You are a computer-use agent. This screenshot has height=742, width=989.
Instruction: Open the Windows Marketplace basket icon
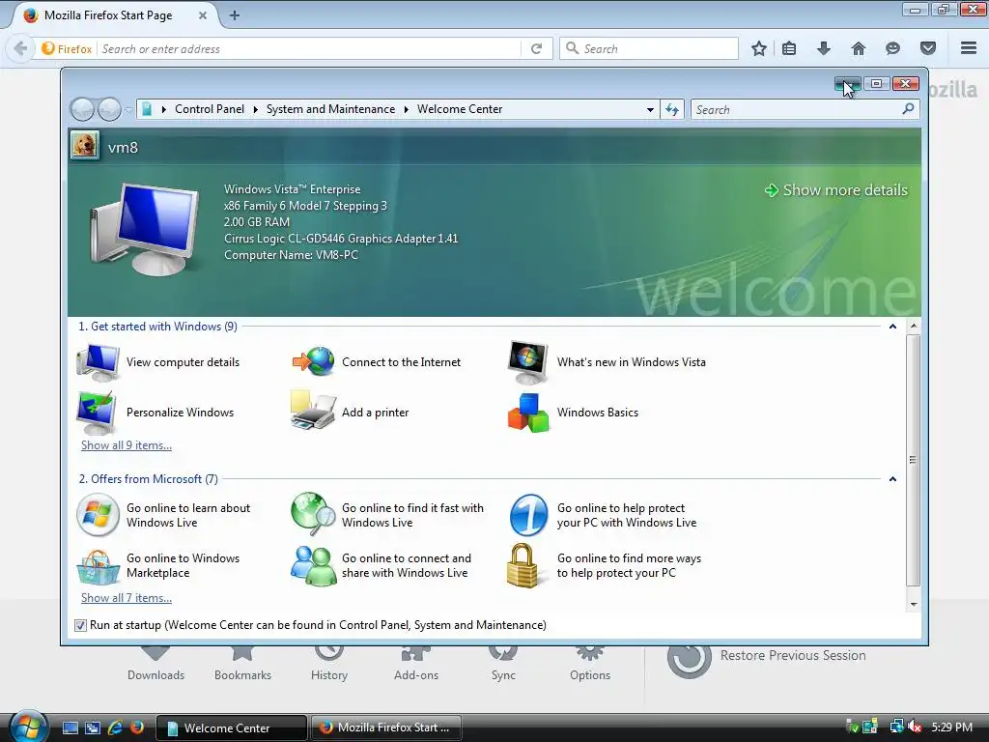(98, 566)
